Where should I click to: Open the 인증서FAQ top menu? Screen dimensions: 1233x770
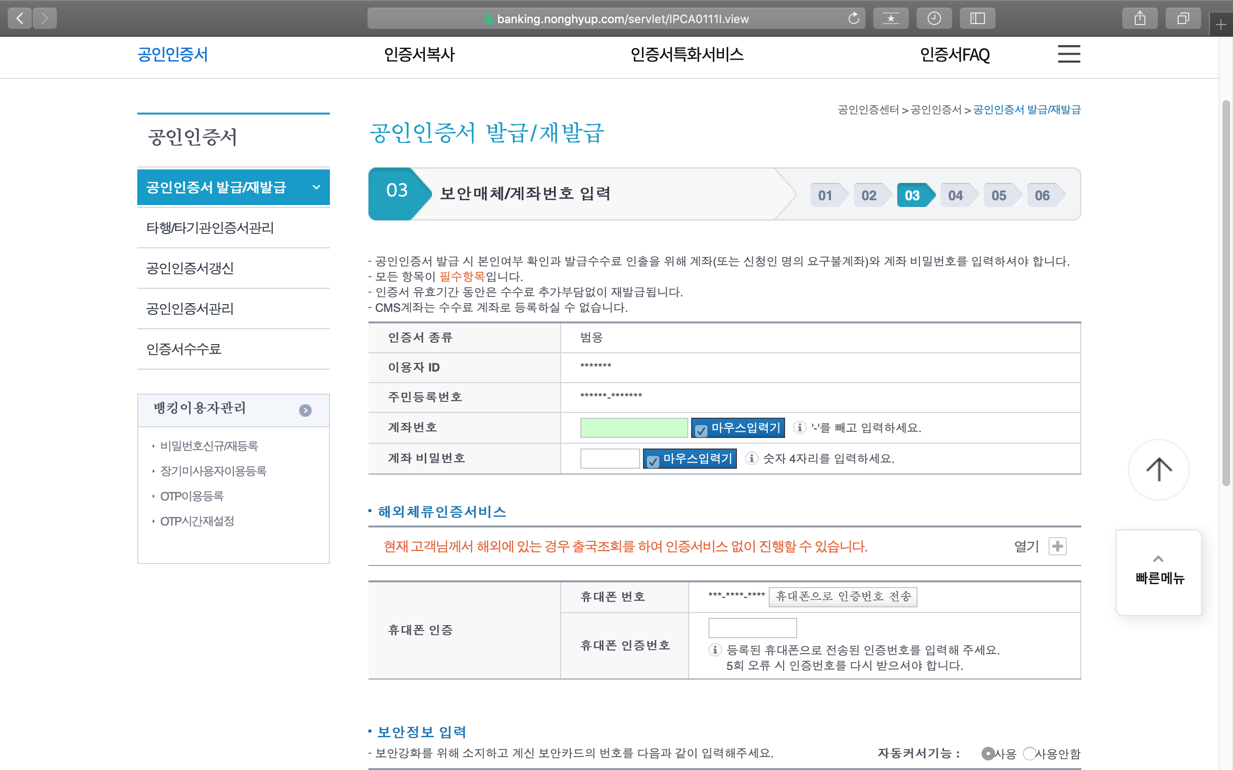pyautogui.click(x=954, y=54)
